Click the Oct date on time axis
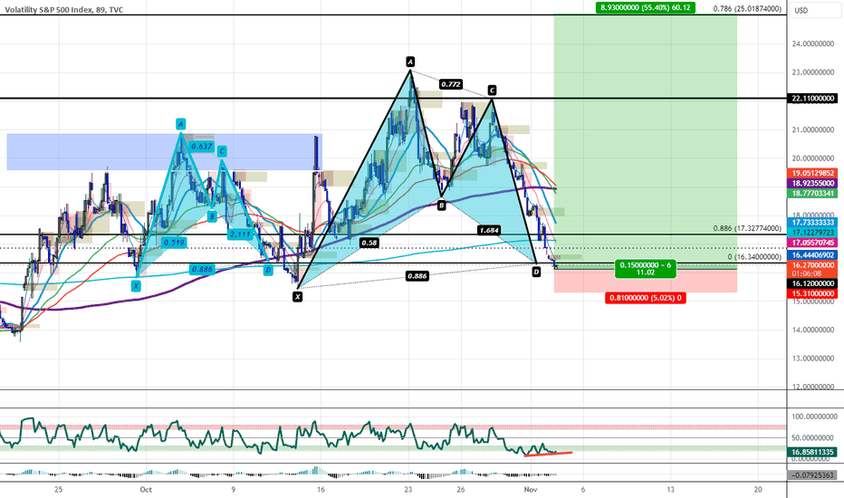 click(145, 489)
